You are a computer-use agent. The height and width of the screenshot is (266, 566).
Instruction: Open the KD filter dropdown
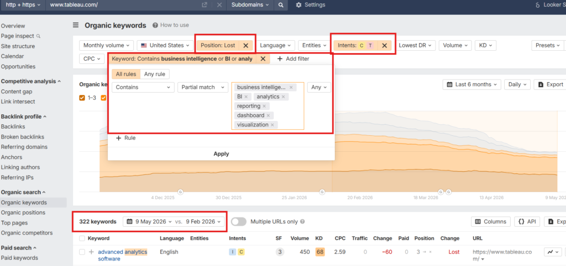pos(485,45)
